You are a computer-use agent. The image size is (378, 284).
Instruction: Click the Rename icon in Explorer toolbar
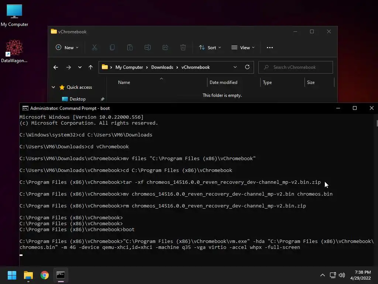tap(148, 48)
